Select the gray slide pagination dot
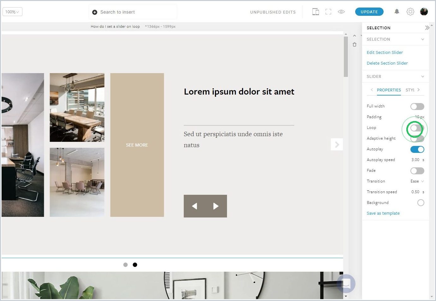Viewport: 436px width, 301px height. pos(125,265)
